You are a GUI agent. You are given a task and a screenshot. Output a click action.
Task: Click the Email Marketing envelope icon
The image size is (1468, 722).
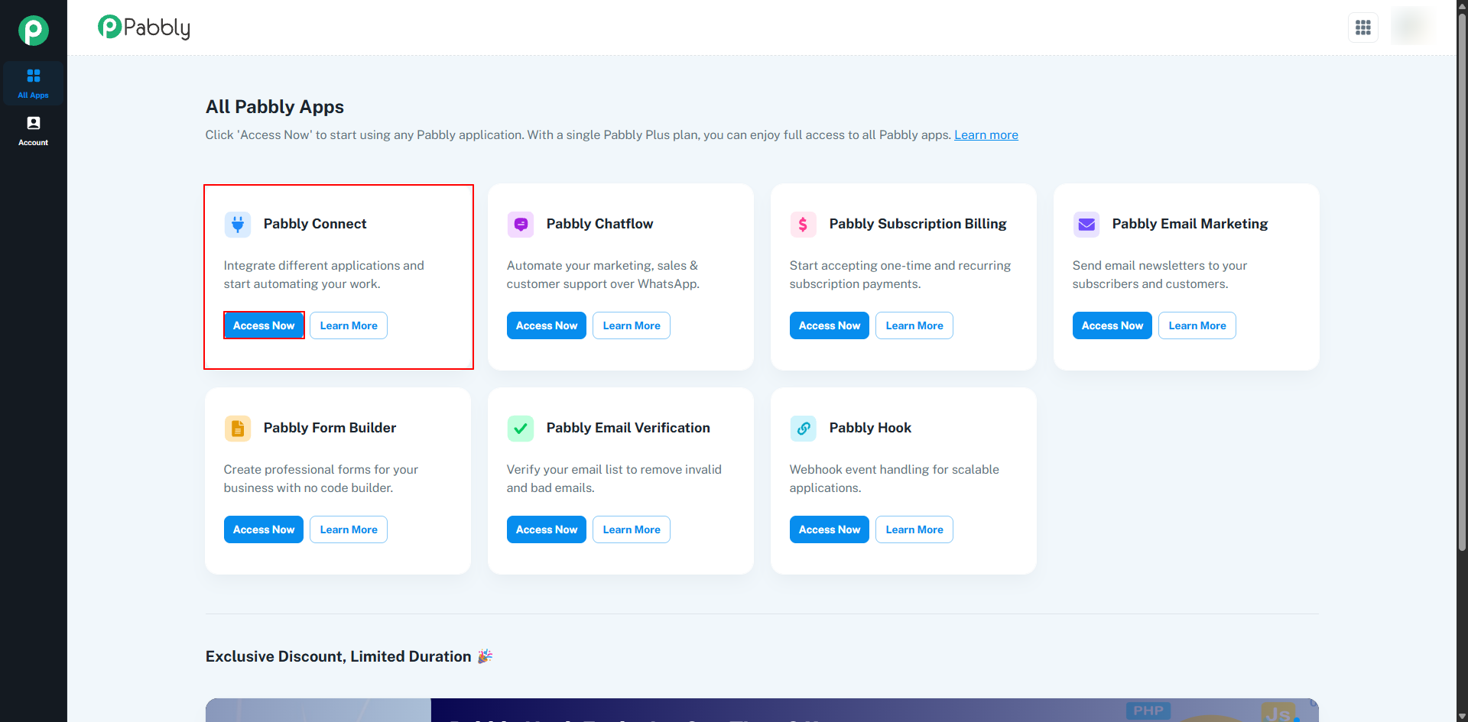[x=1086, y=224]
